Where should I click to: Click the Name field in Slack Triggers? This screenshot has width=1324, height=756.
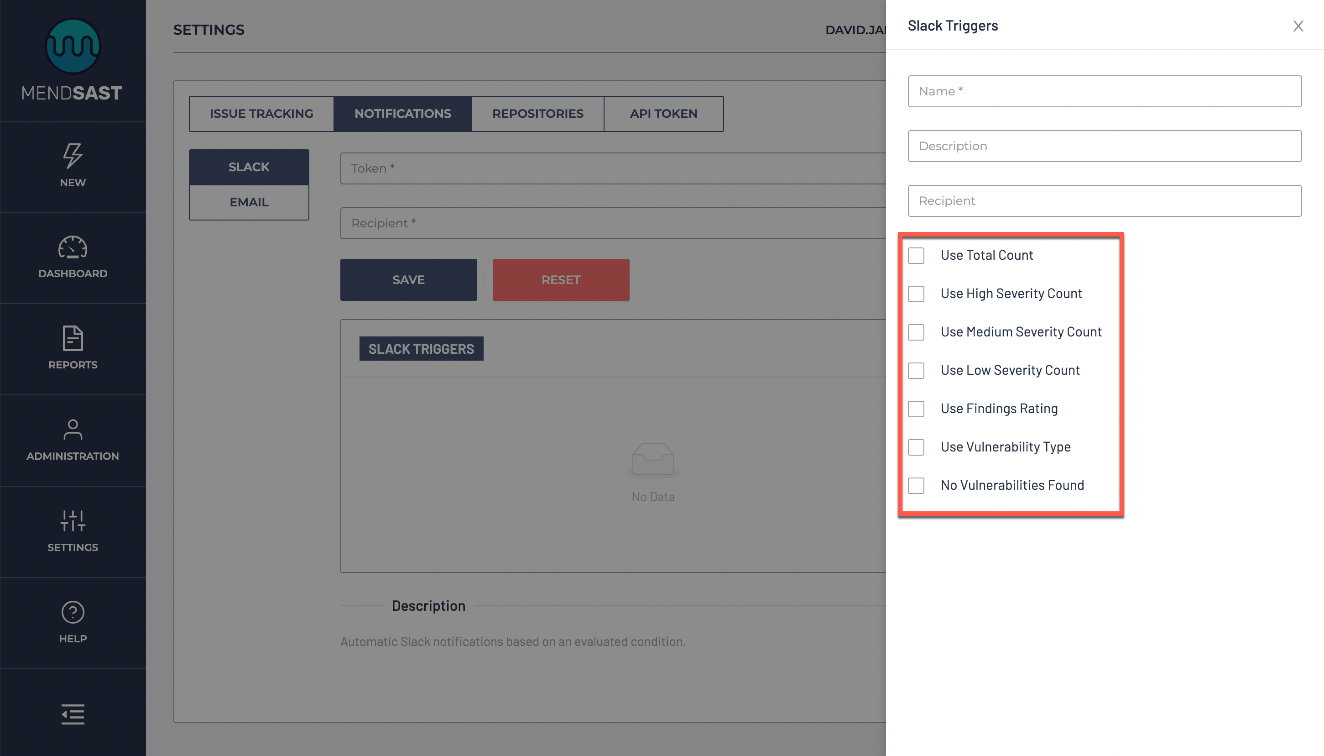pos(1104,91)
